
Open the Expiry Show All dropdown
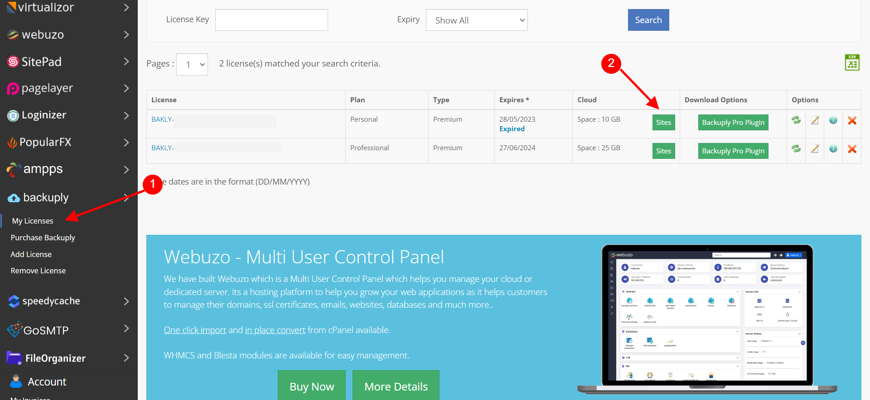[477, 20]
